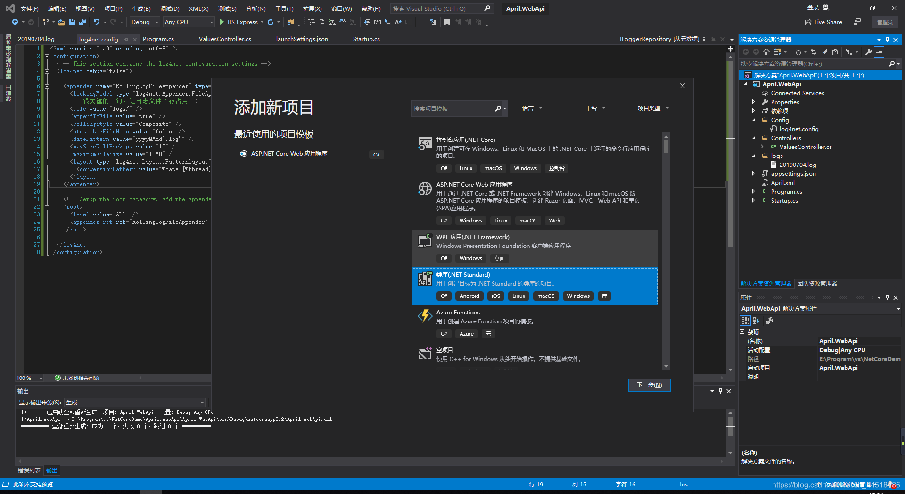Click the Azure Functions lightning icon

[425, 316]
